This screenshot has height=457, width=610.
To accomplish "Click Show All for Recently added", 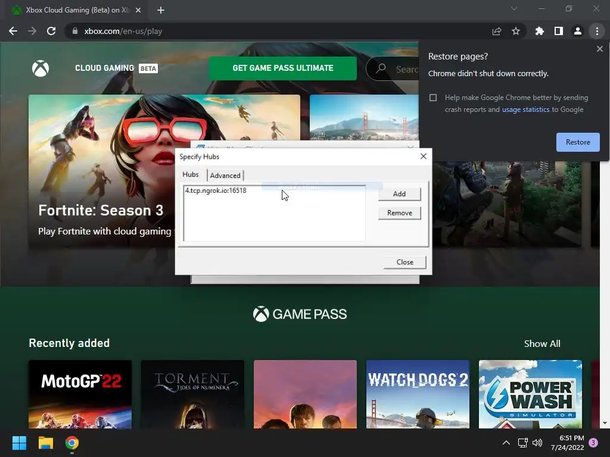I will coord(542,343).
